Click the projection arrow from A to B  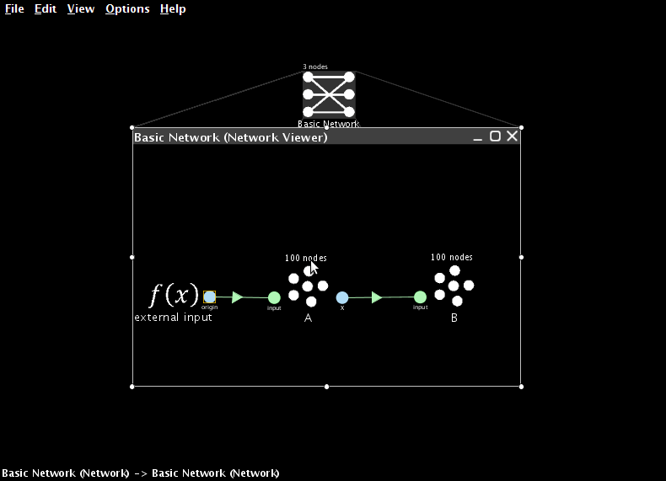pyautogui.click(x=377, y=297)
